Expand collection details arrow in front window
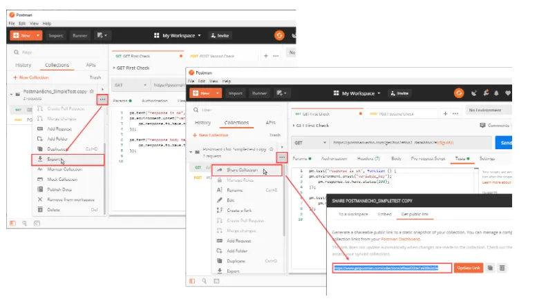This screenshot has width=537, height=308. pyautogui.click(x=282, y=147)
